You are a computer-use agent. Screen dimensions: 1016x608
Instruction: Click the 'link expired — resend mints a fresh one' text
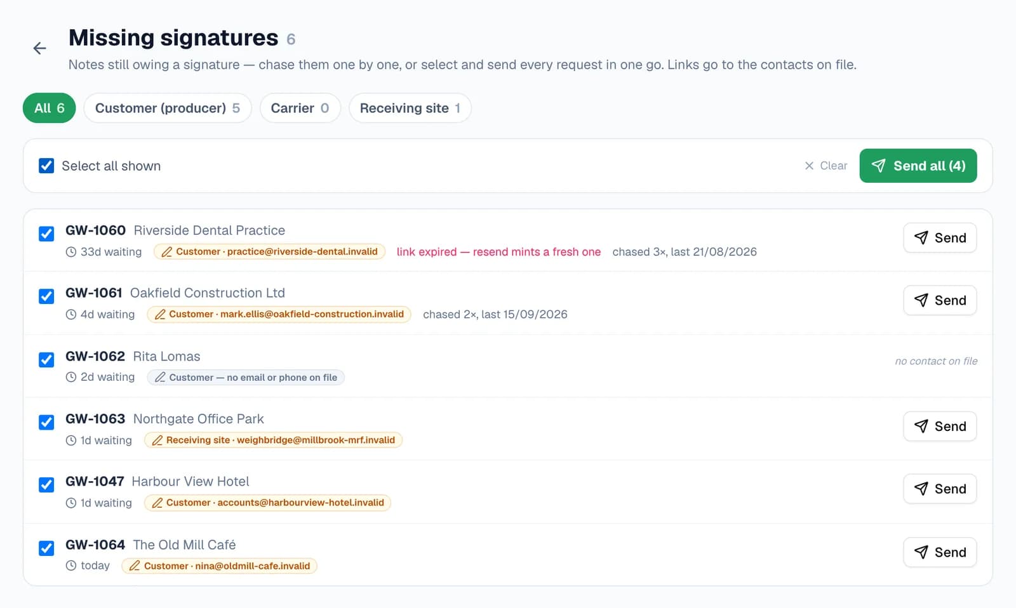pyautogui.click(x=498, y=252)
